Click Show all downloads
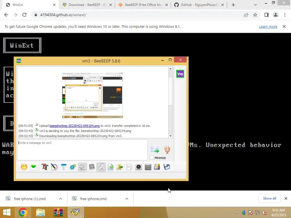 point(269,198)
